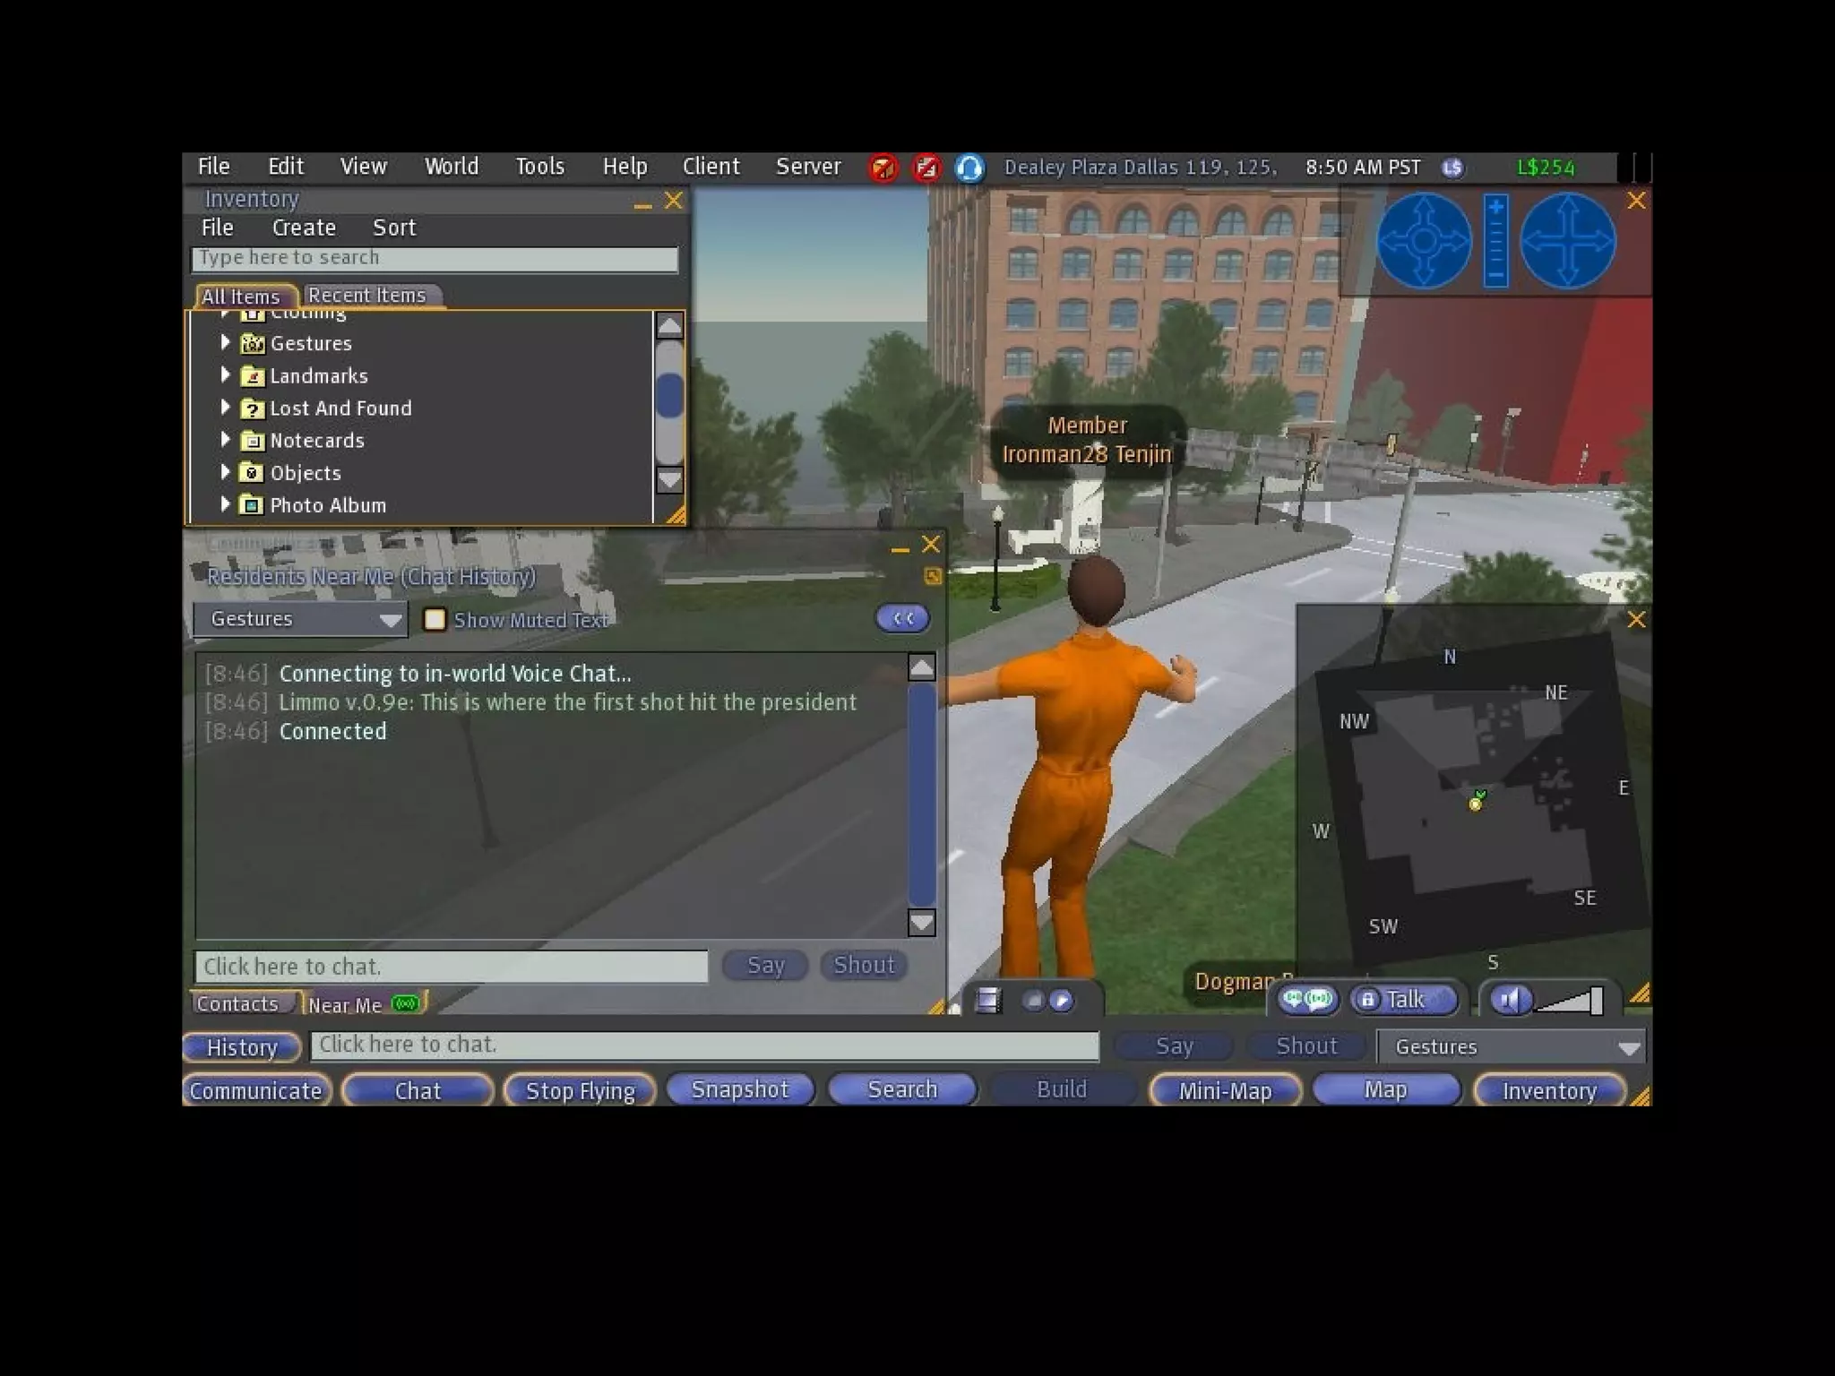The image size is (1835, 1376).
Task: Click the Gestures folder icon in Inventory
Action: pyautogui.click(x=253, y=343)
